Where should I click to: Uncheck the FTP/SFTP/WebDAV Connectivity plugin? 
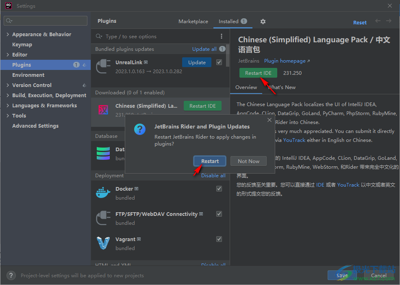click(x=219, y=214)
